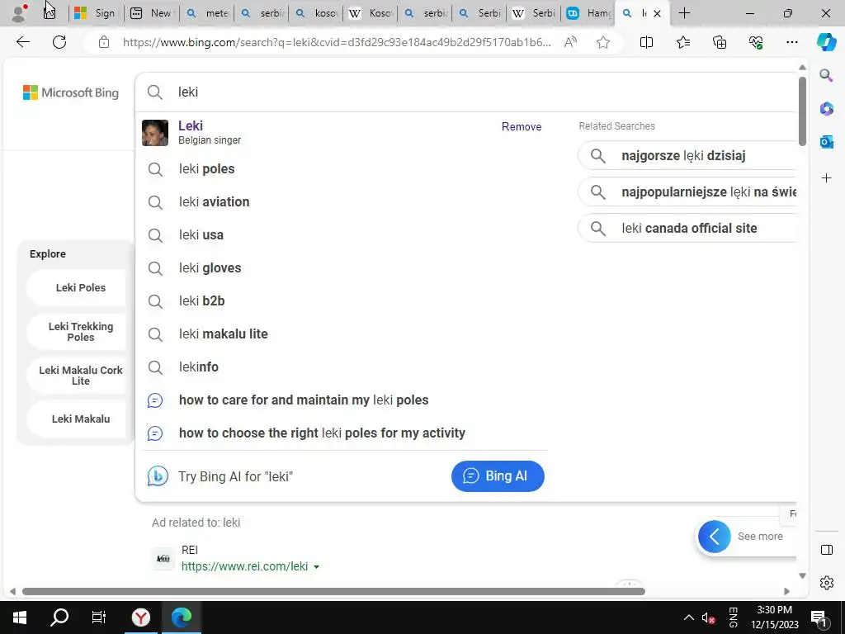This screenshot has width=845, height=634.
Task: Click the Microsoft Bing logo
Action: click(x=71, y=92)
